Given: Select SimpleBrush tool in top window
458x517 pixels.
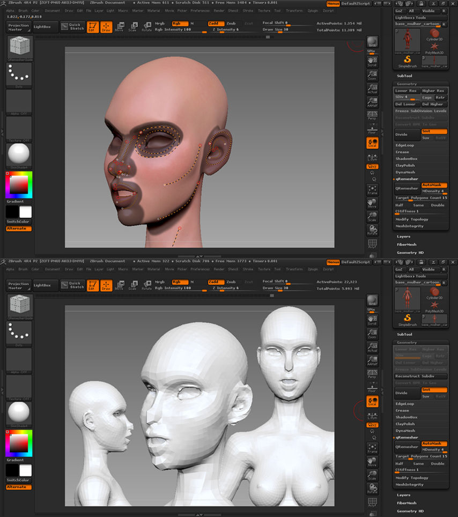Looking at the screenshot, I should [408, 62].
